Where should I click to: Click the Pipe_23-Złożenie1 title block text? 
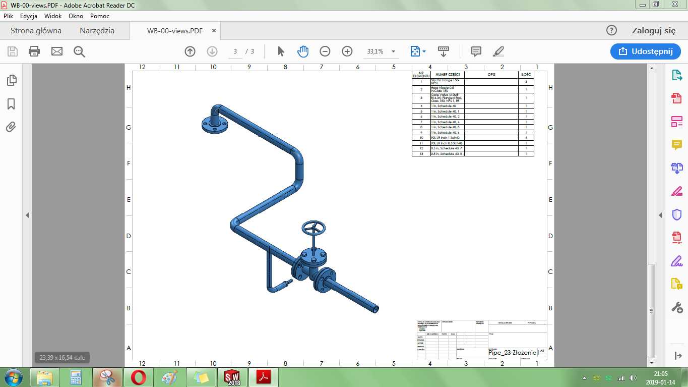(513, 353)
